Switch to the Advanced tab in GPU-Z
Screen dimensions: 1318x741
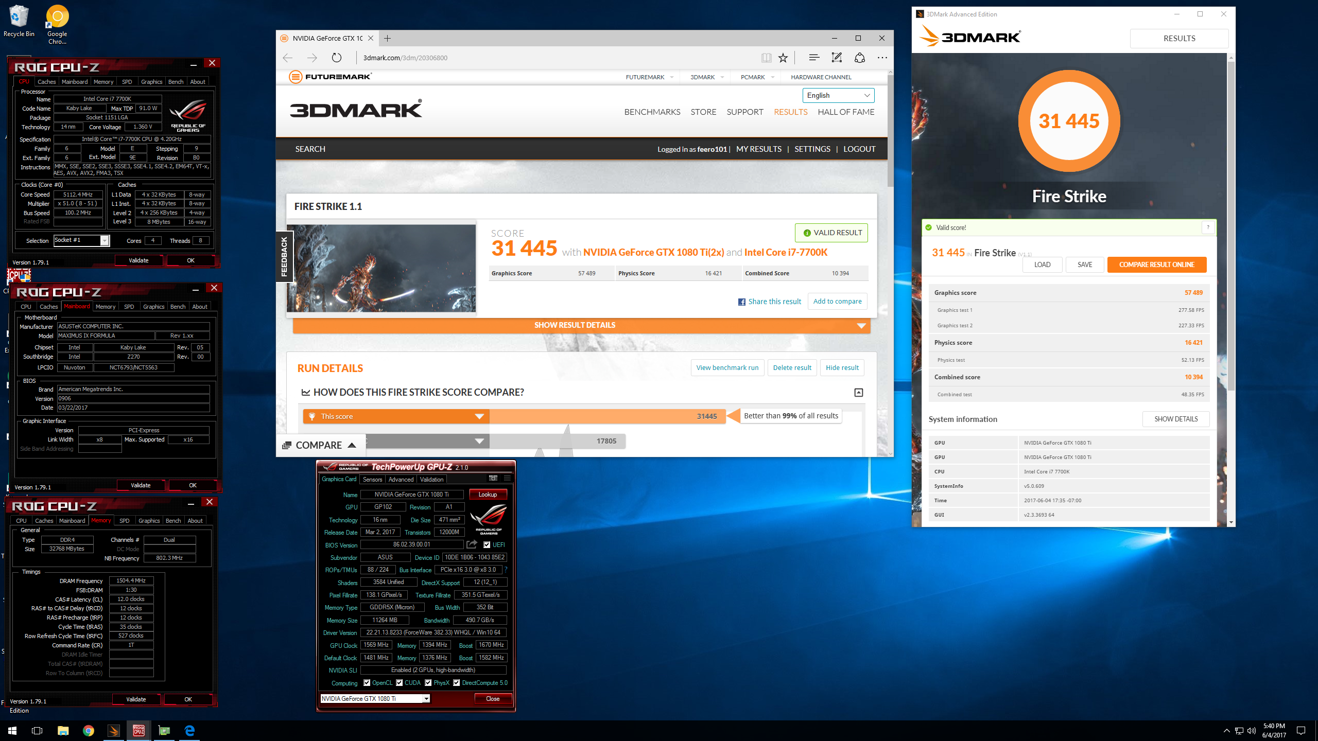click(x=401, y=479)
